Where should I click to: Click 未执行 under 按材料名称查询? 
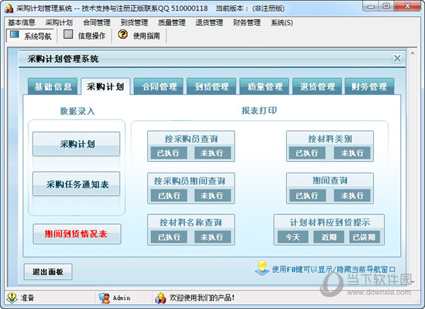[212, 237]
